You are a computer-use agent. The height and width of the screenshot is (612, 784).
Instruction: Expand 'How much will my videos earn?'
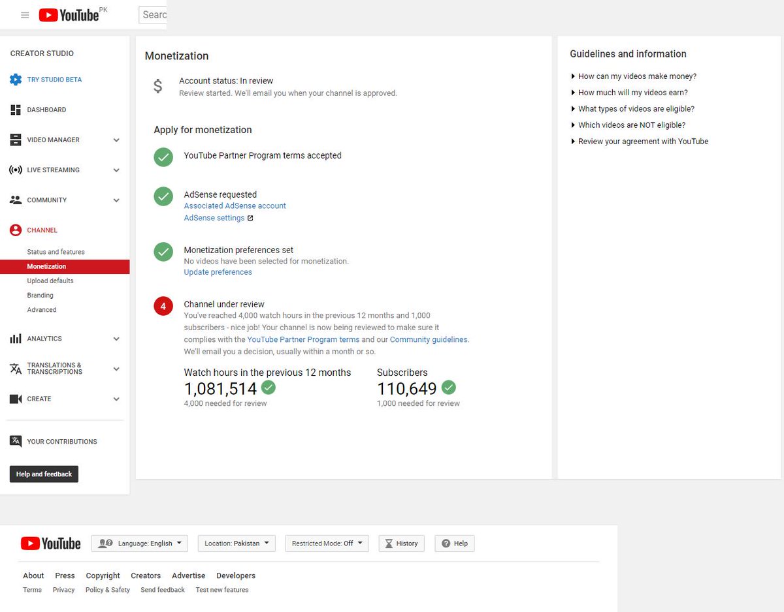pos(629,93)
